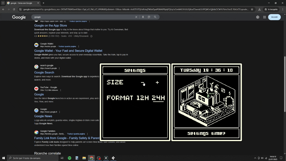Open a new browser tab
This screenshot has width=286, height=161.
(43, 3)
